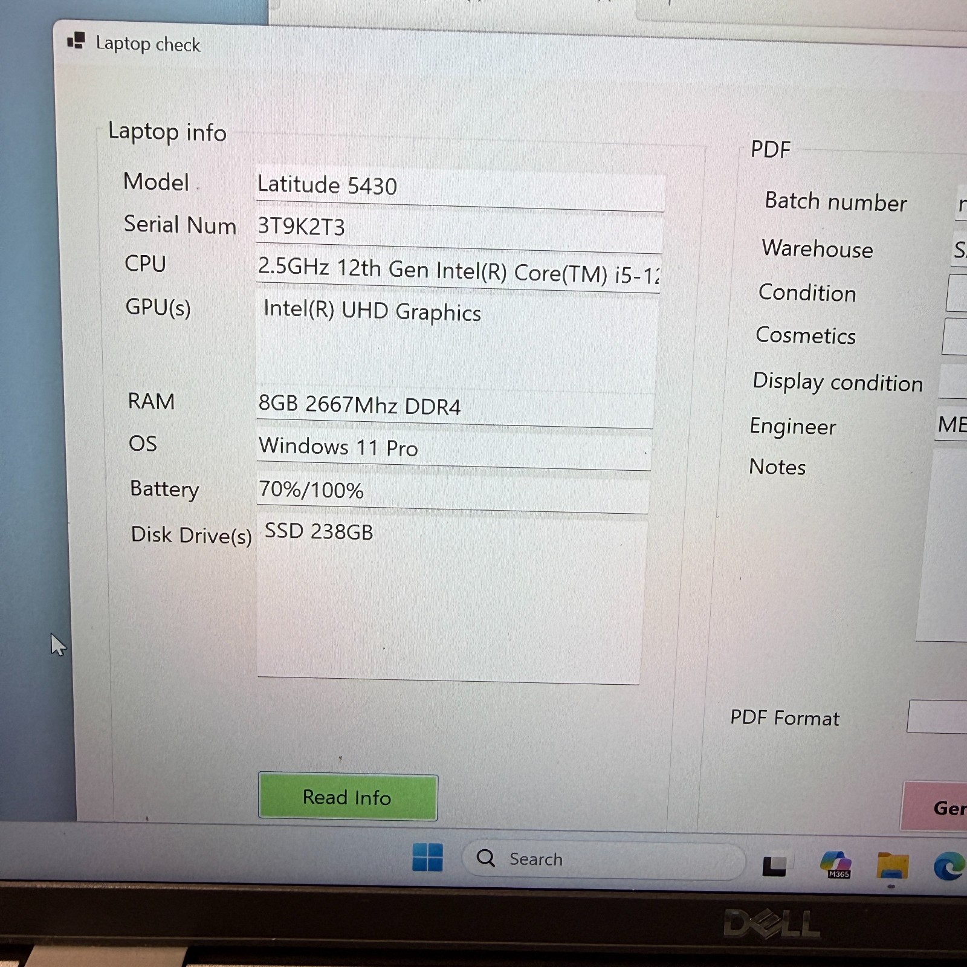Open the Cosmetics field
This screenshot has width=967, height=967.
954,336
